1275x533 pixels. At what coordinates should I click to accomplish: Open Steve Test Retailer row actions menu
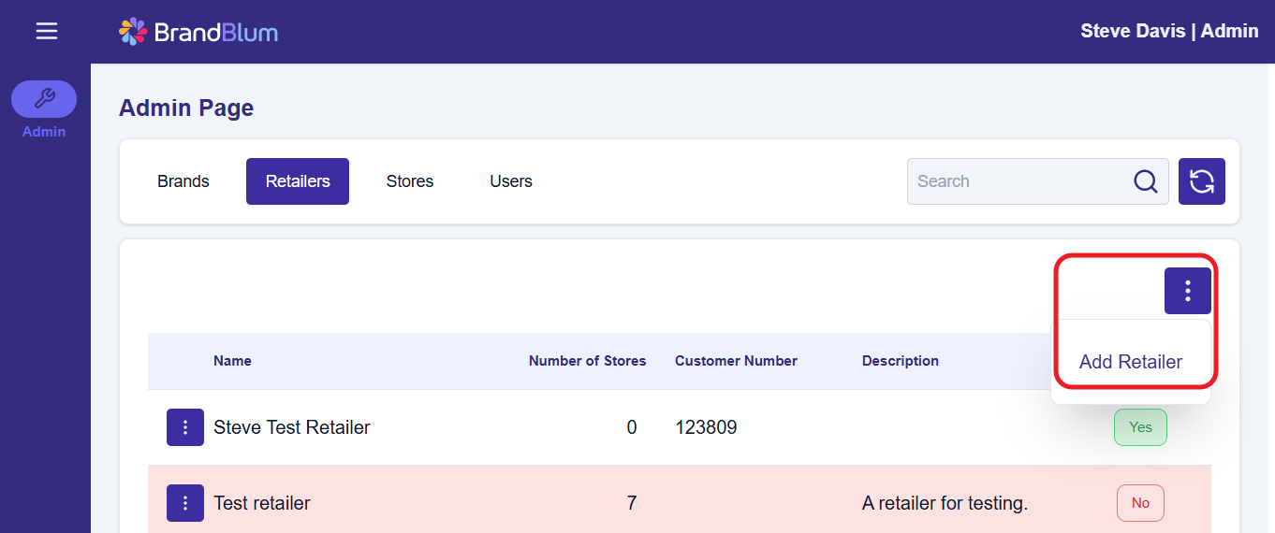(185, 427)
